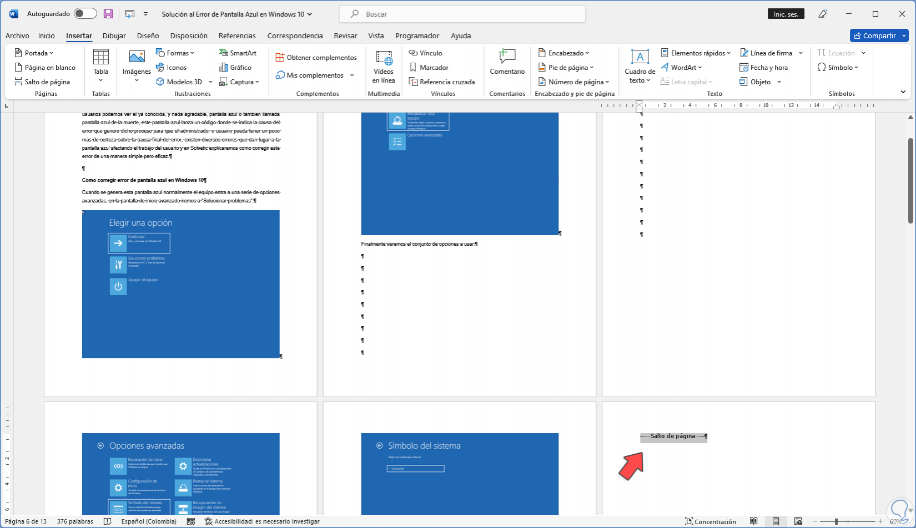
Task: Add a Línea de firma
Action: click(766, 53)
